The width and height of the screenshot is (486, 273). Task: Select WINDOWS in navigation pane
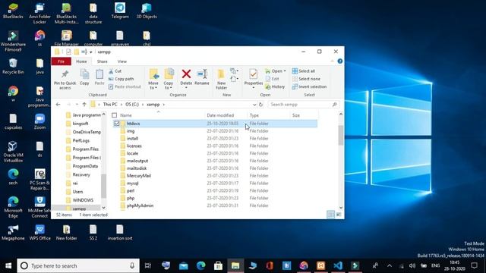click(83, 200)
